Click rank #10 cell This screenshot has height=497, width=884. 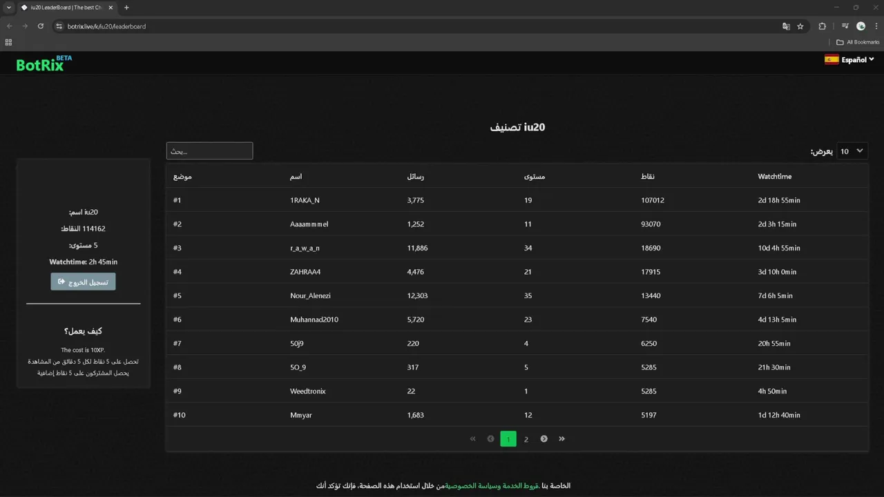point(180,416)
